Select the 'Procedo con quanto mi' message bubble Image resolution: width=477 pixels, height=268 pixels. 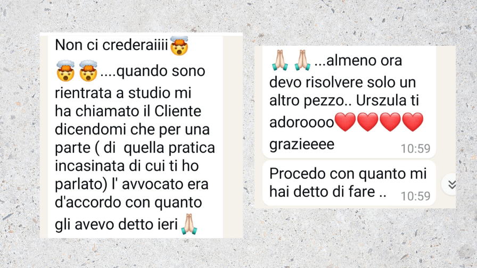pos(349,183)
